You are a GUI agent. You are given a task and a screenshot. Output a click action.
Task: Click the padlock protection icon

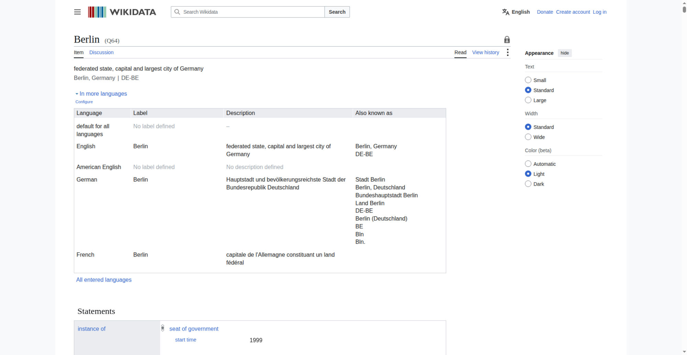click(507, 39)
